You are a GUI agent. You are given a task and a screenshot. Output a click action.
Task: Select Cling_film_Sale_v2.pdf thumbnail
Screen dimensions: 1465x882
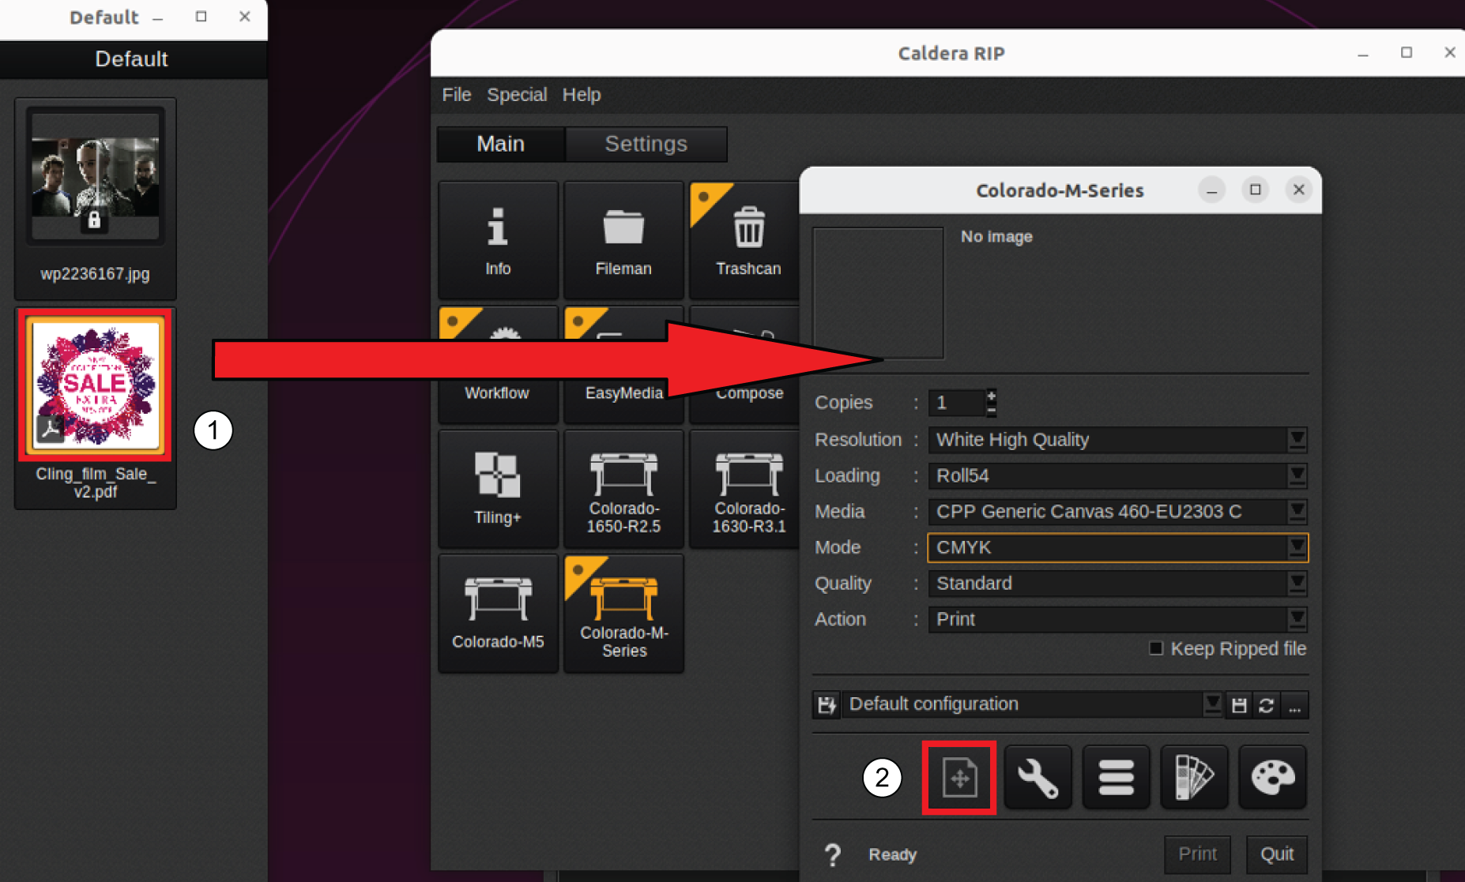[x=95, y=385]
